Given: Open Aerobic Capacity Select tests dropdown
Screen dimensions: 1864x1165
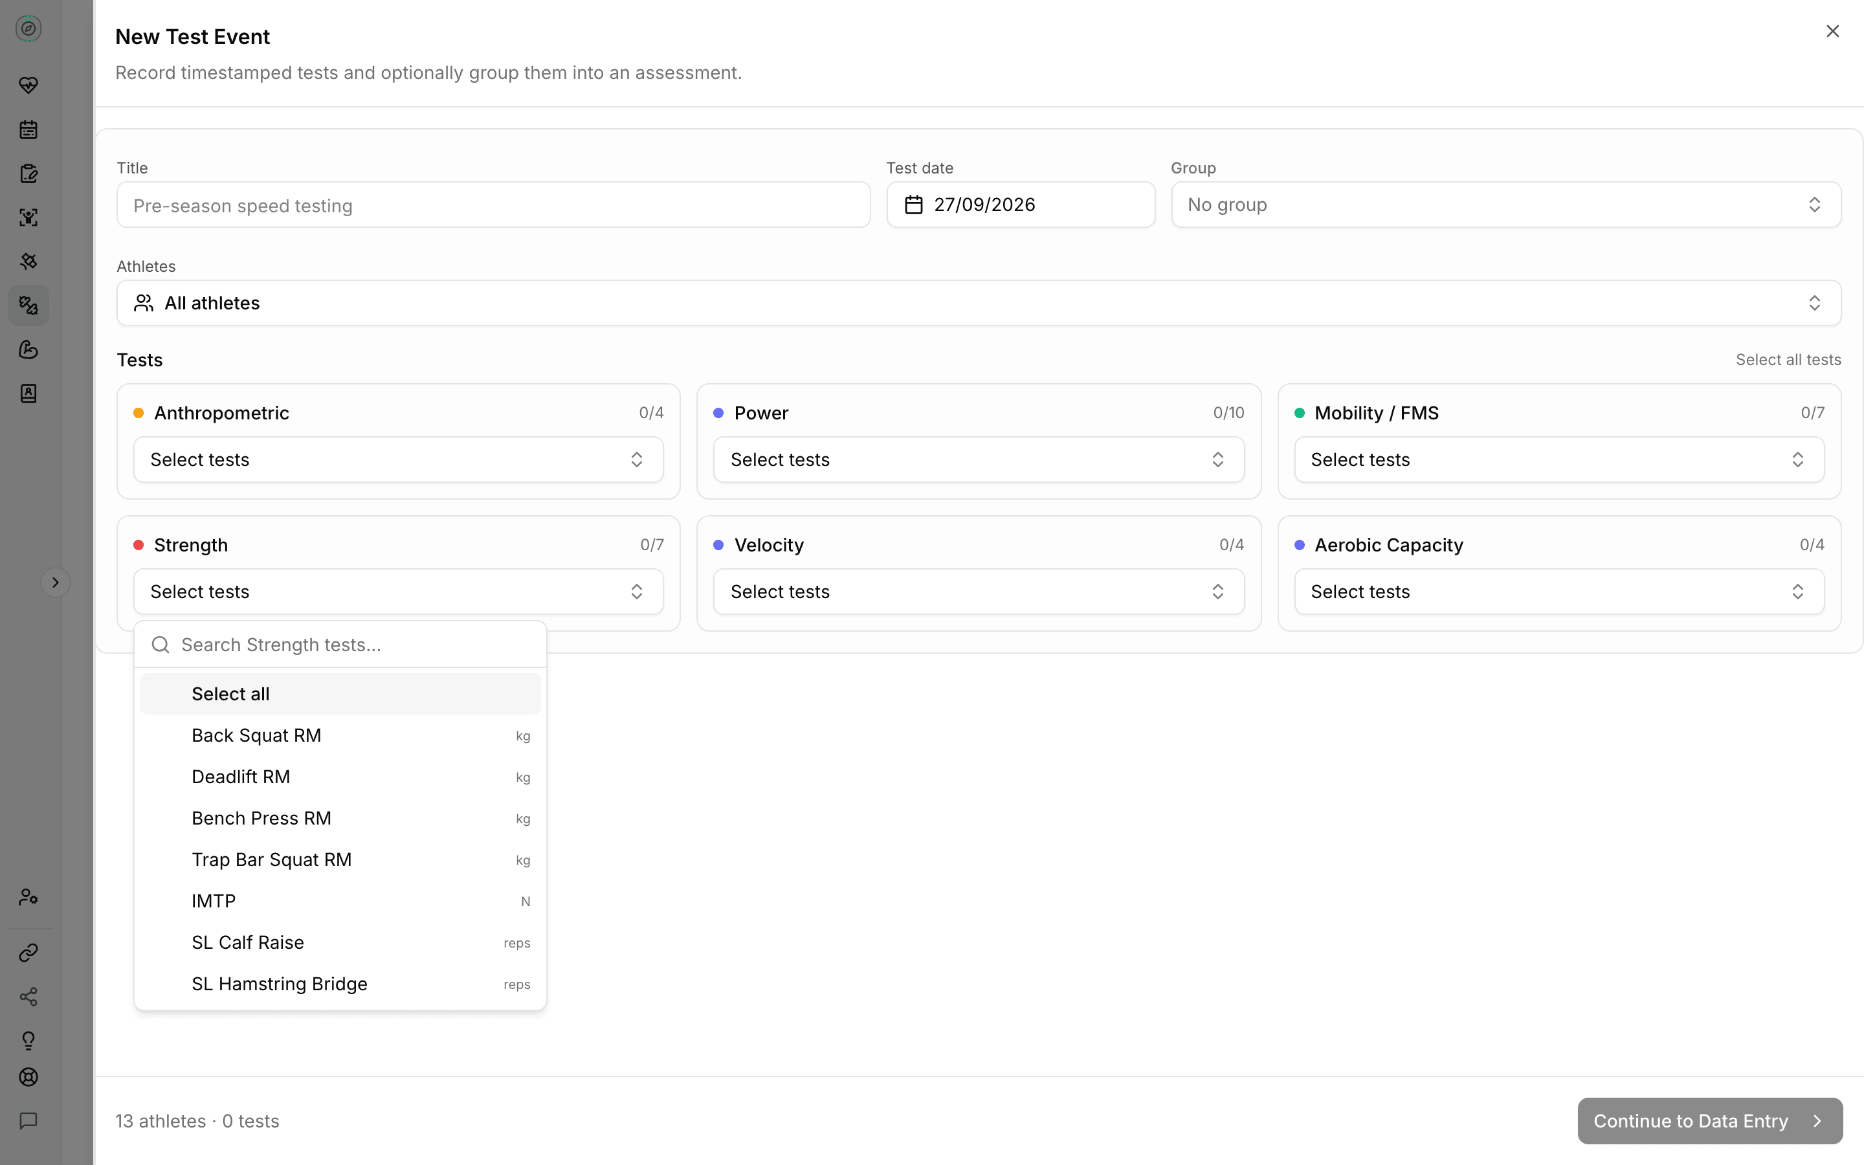Looking at the screenshot, I should coord(1559,592).
